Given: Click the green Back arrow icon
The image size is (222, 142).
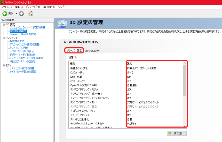Looking at the screenshot, I should pos(5,14).
